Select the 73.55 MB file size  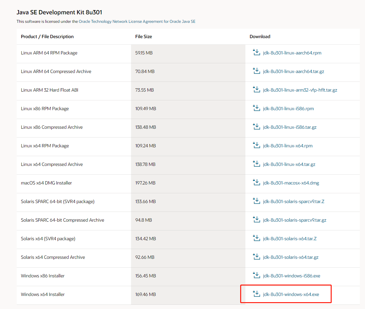click(144, 90)
